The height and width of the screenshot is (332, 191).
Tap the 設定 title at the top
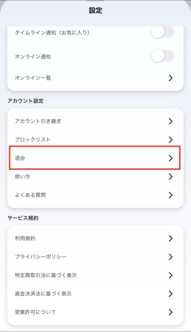[x=95, y=10]
